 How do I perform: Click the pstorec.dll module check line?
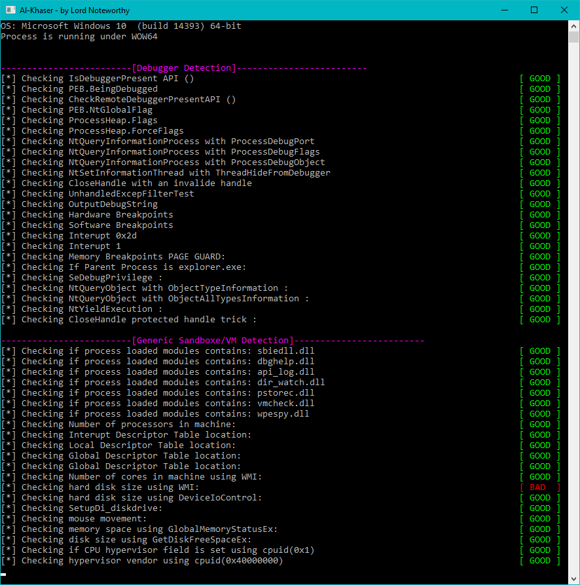158,392
